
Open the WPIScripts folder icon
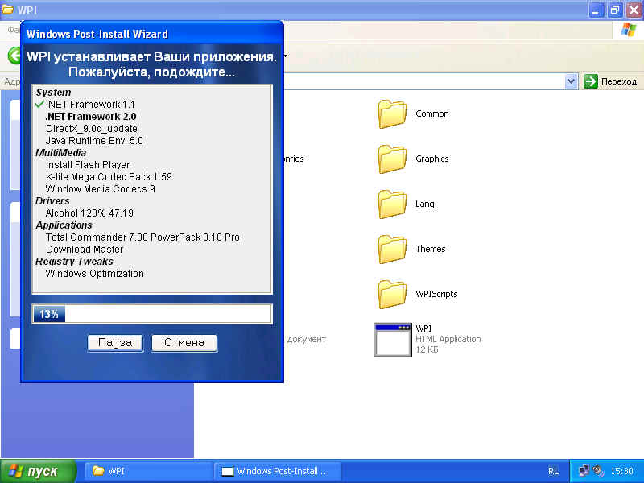[392, 294]
